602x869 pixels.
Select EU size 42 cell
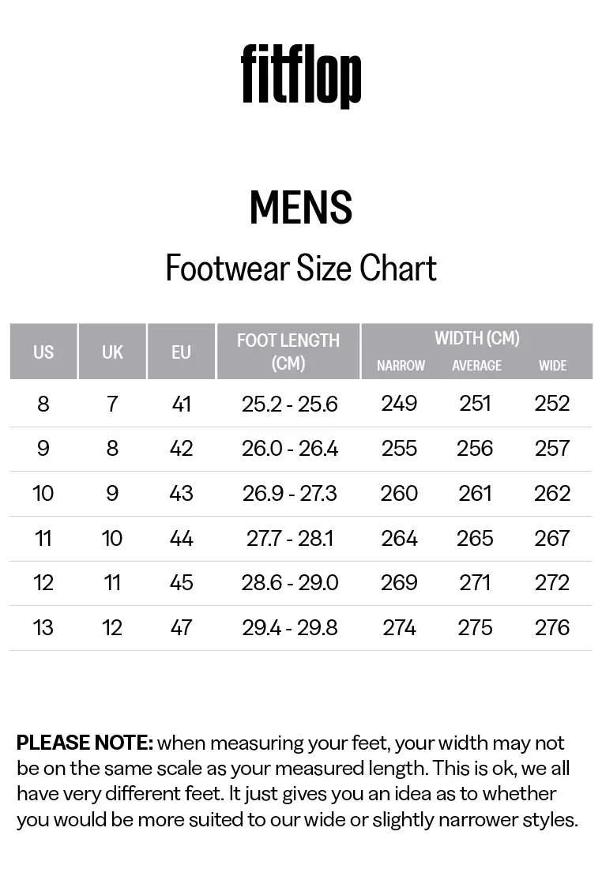coord(181,449)
